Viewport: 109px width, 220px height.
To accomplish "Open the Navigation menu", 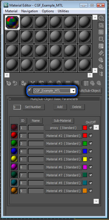I will coord(30,11).
